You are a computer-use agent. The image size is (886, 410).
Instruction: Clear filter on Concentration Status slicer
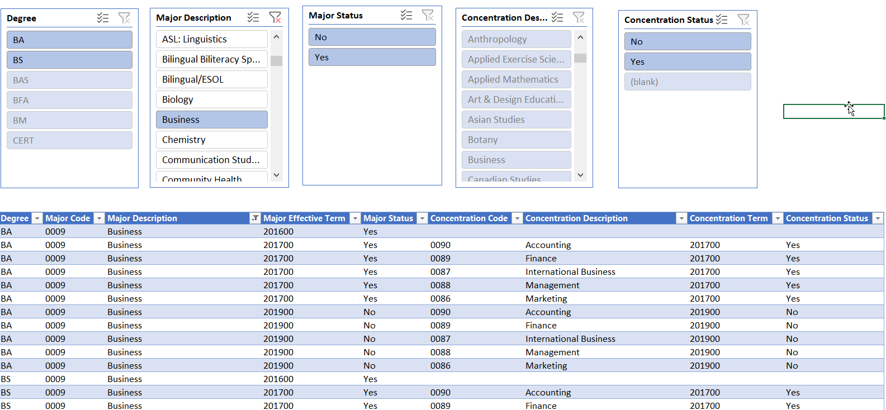coord(743,20)
